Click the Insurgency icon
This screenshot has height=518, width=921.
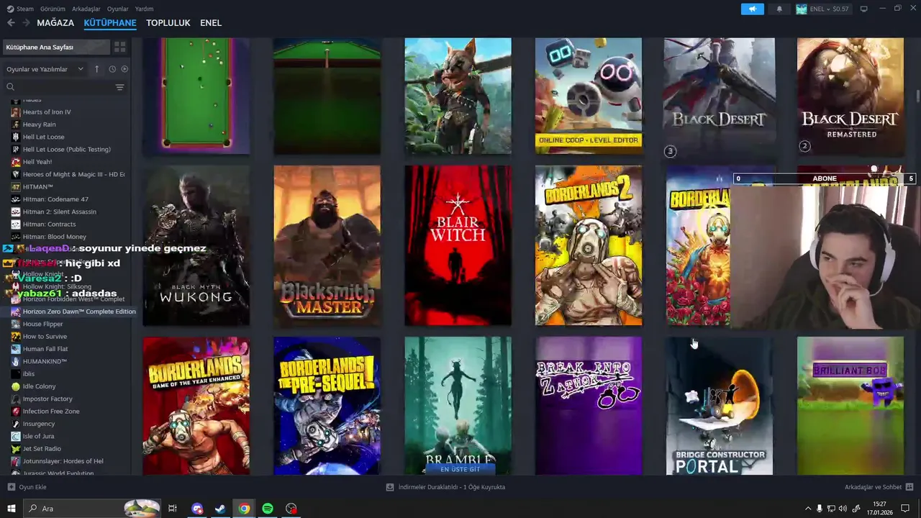point(16,424)
